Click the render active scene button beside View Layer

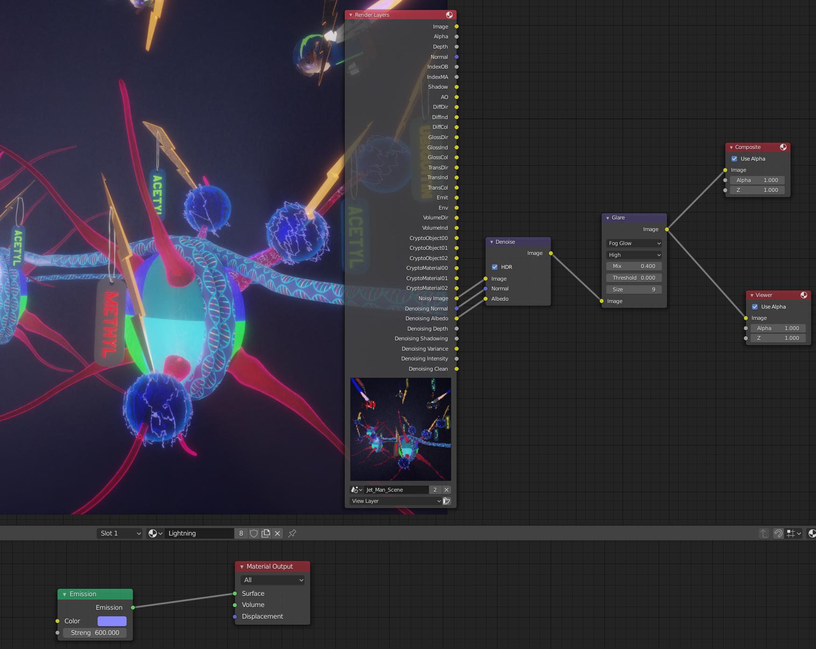click(447, 501)
